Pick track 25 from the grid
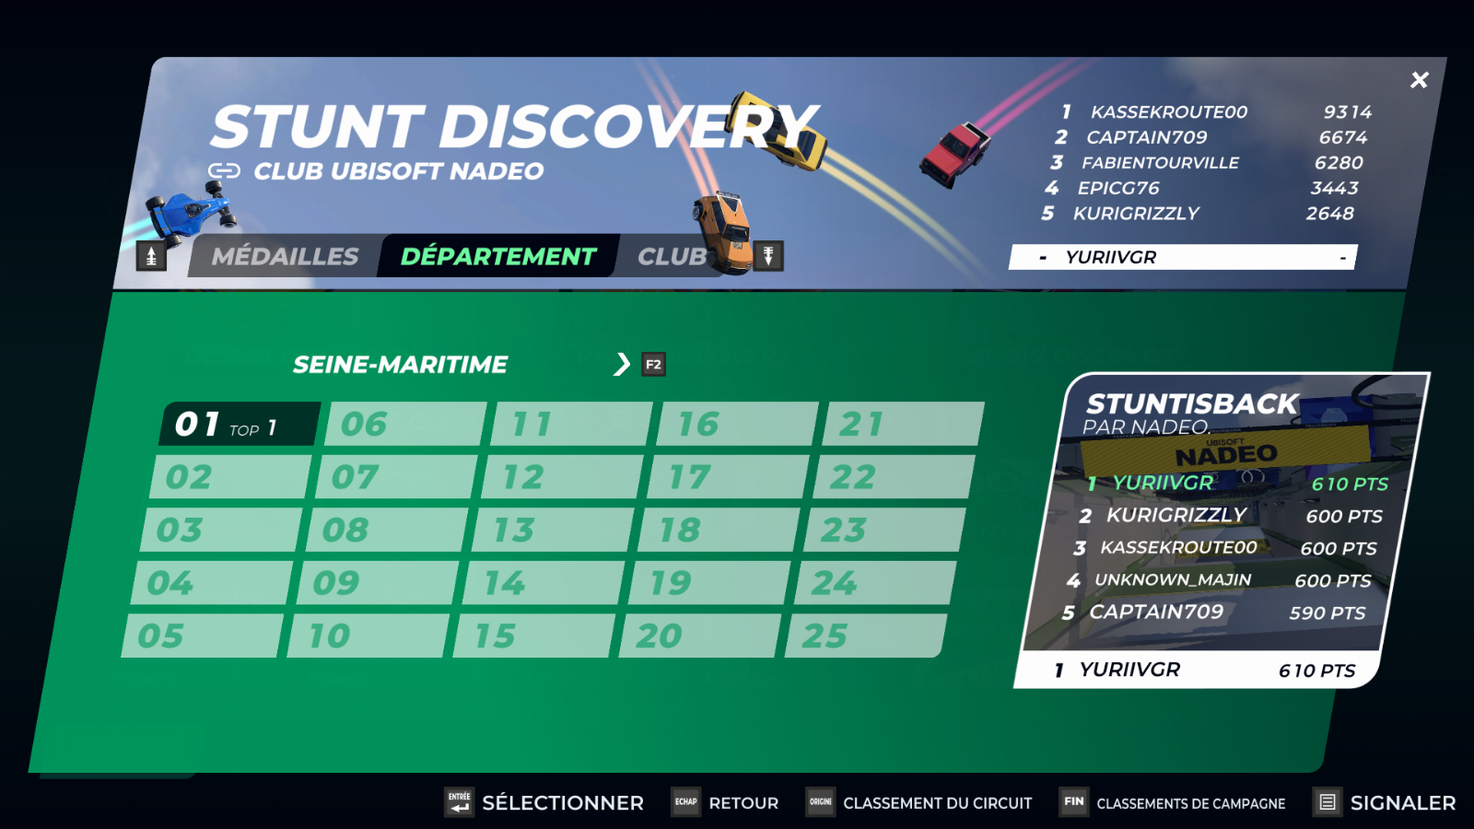This screenshot has width=1474, height=829. click(864, 636)
